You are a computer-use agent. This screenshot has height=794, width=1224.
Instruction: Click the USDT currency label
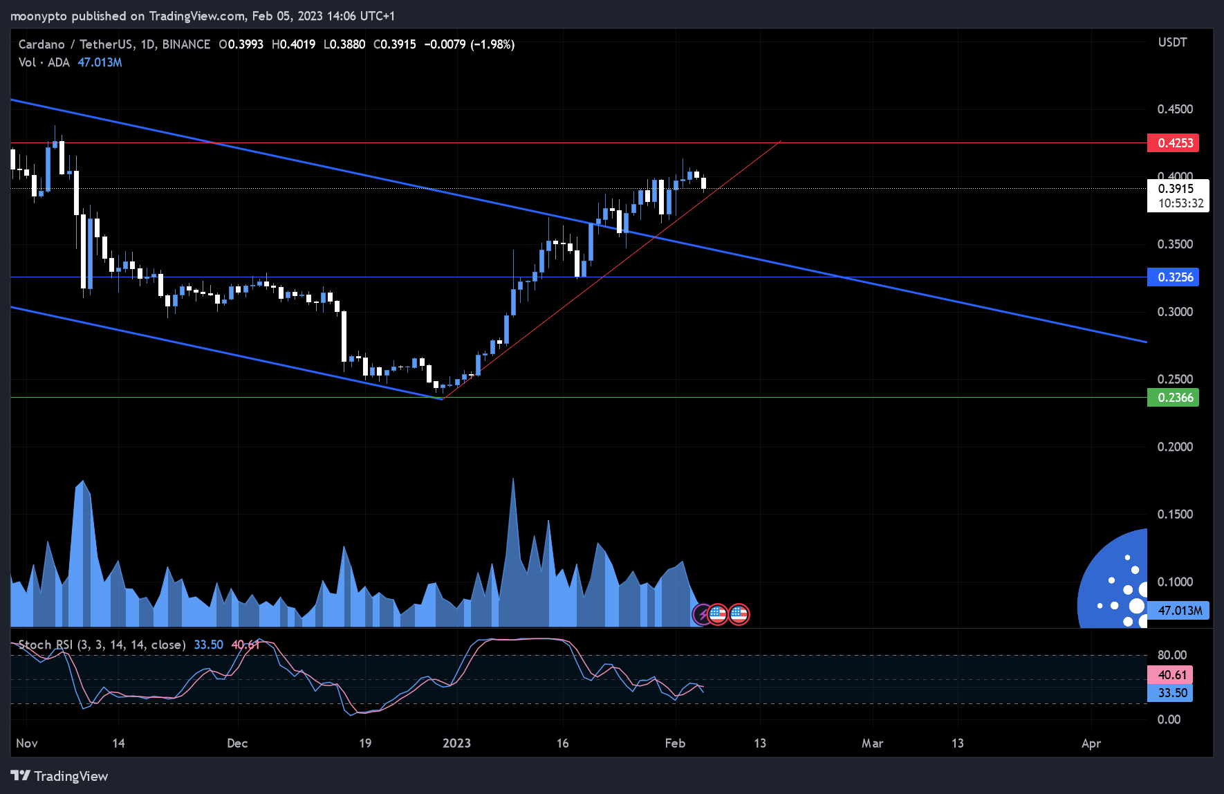(1172, 42)
